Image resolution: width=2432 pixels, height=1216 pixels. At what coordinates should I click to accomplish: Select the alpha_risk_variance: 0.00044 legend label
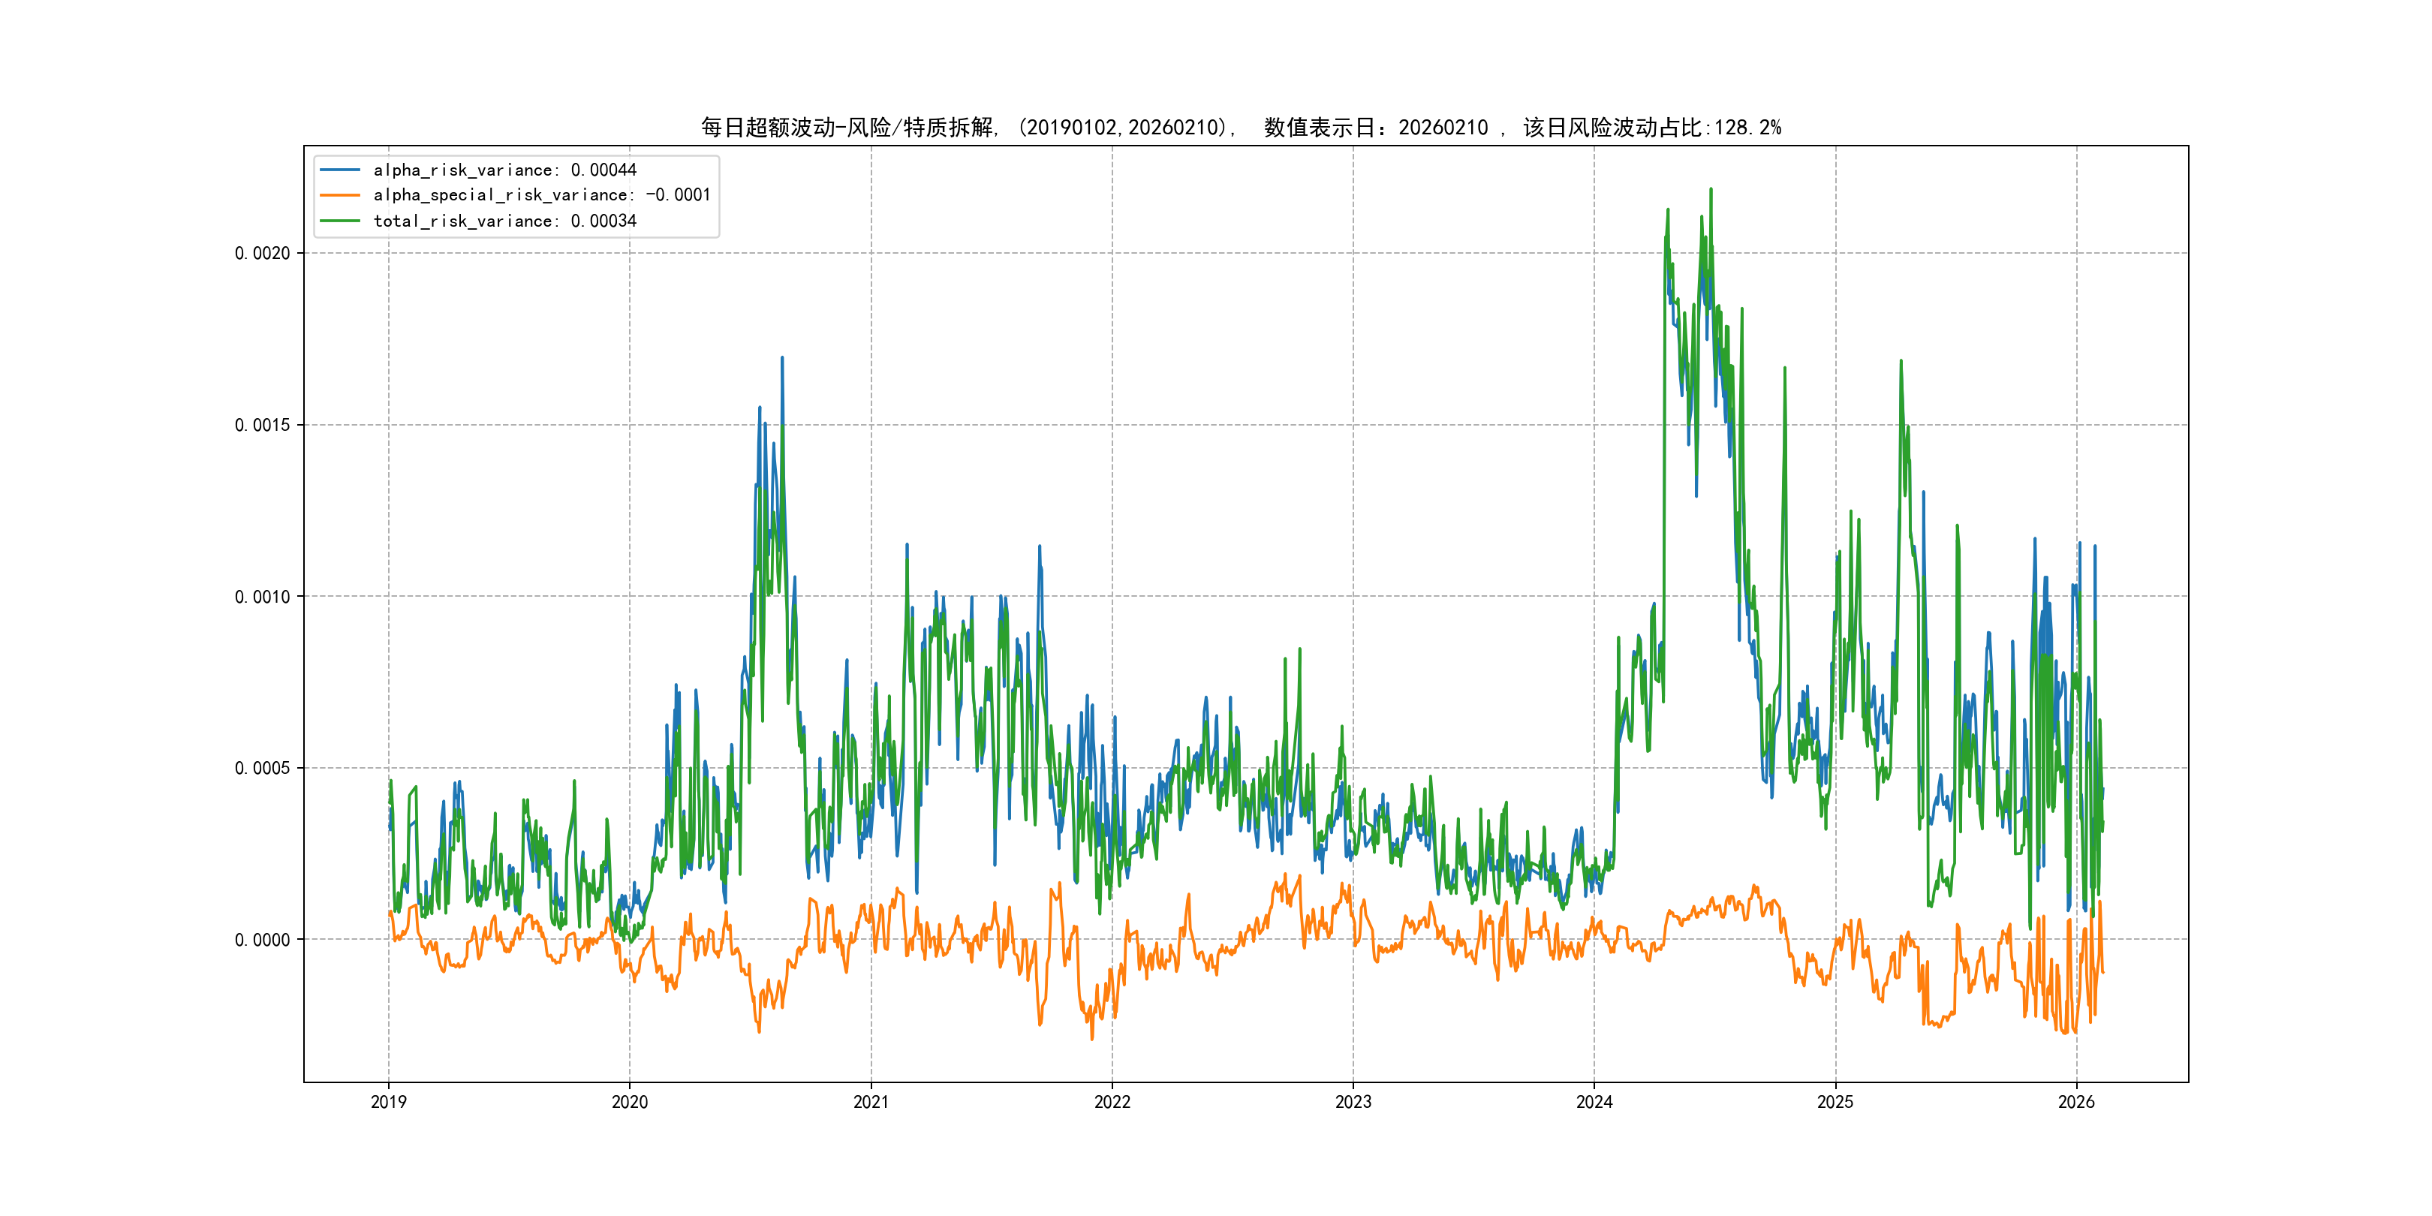pyautogui.click(x=505, y=170)
